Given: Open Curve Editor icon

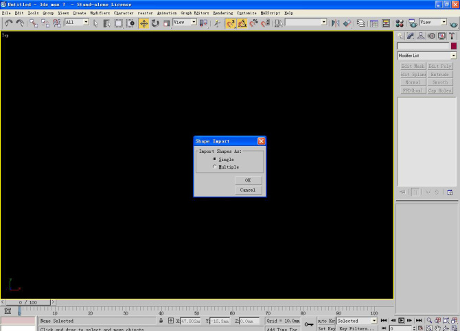Looking at the screenshot, I should (x=374, y=23).
